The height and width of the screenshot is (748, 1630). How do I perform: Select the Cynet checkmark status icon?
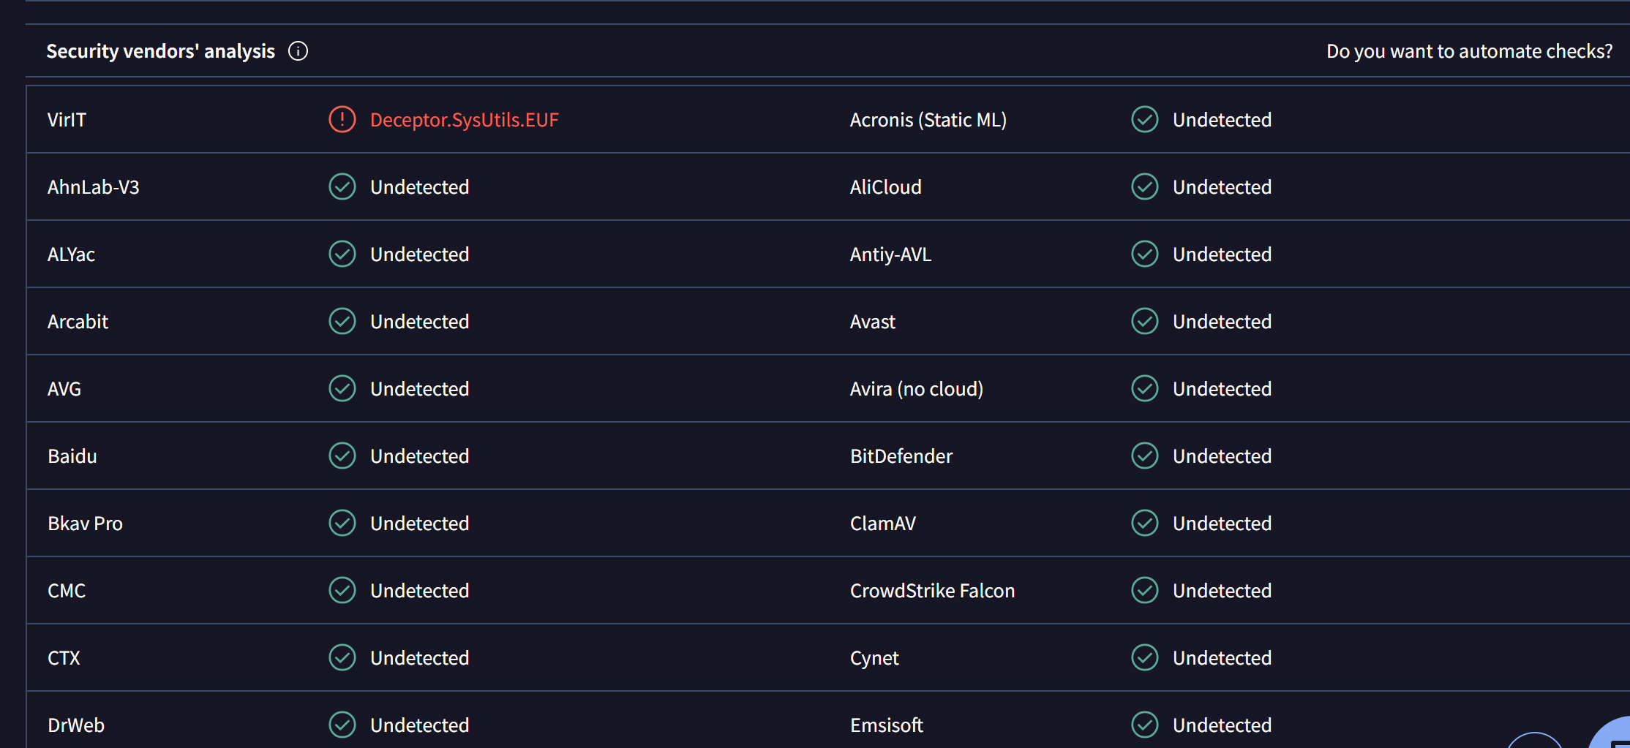point(1144,657)
